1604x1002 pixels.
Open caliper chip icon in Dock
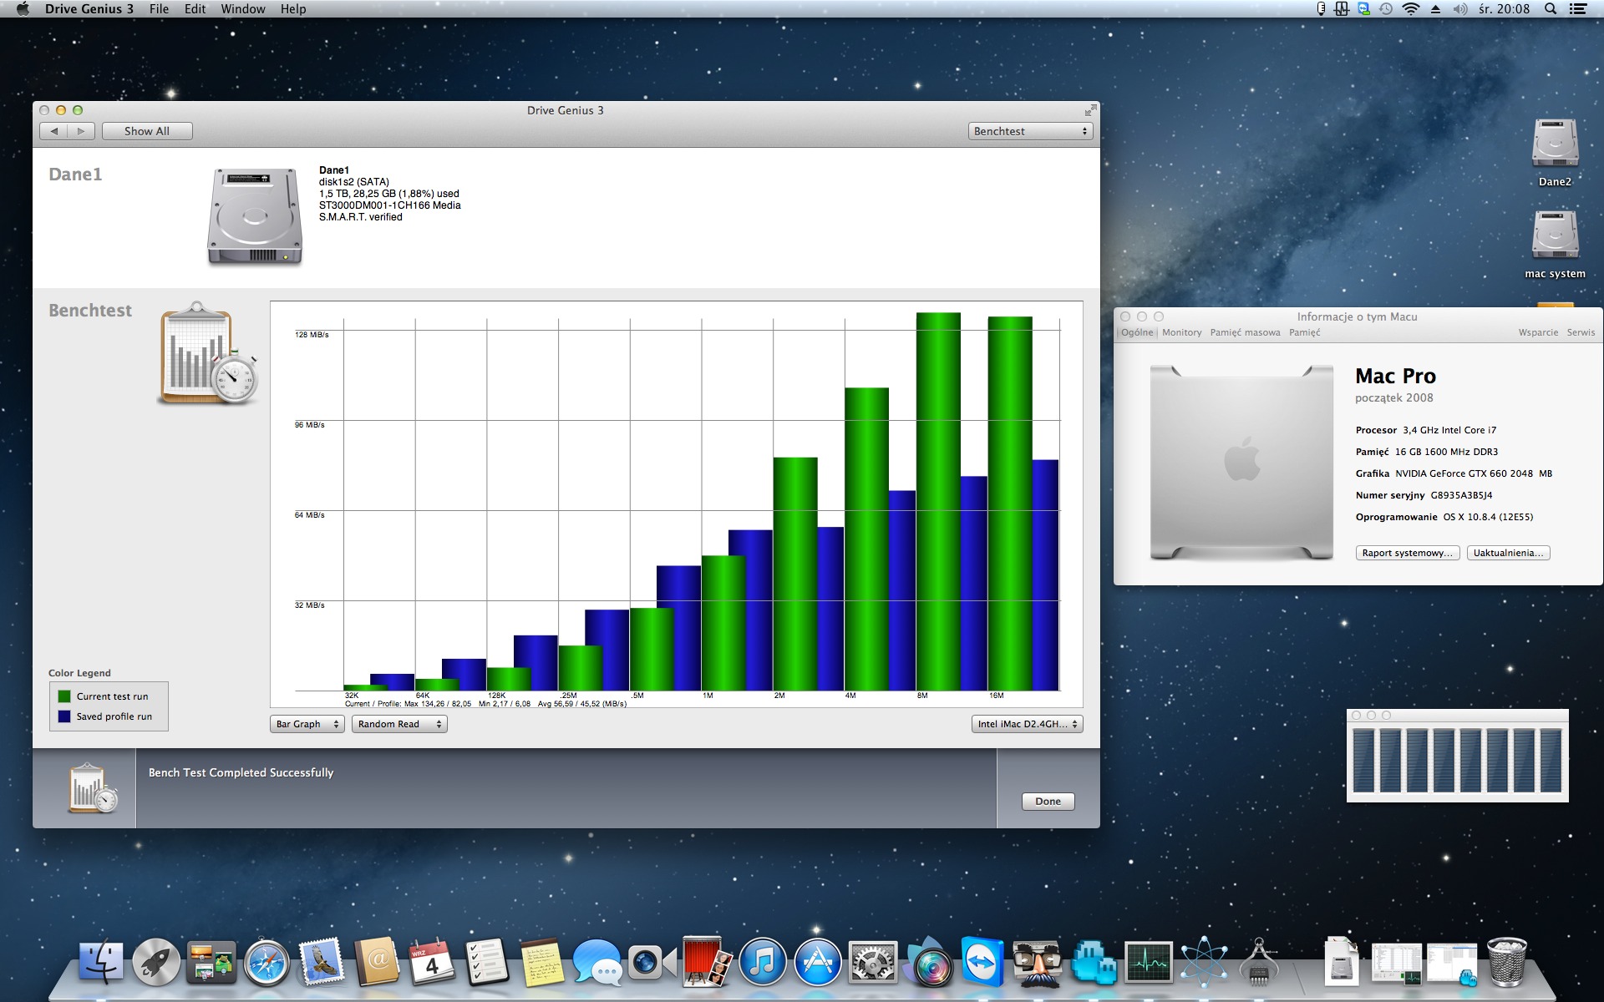pos(1259,962)
